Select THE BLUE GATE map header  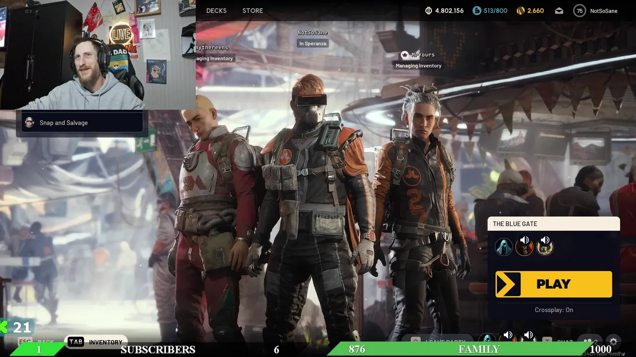click(554, 224)
